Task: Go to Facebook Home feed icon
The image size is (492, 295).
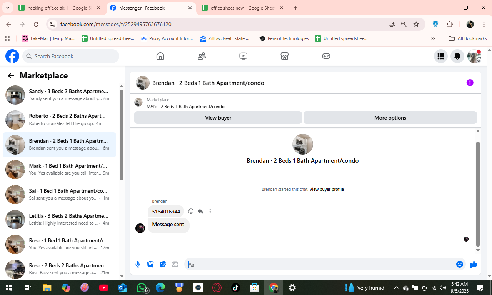Action: tap(160, 56)
